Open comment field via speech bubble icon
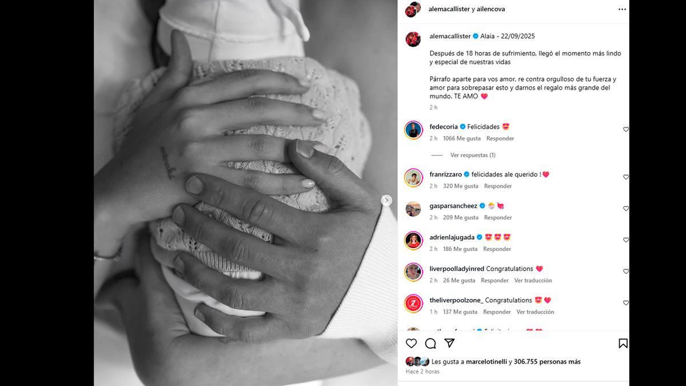Image resolution: width=686 pixels, height=386 pixels. pyautogui.click(x=430, y=343)
